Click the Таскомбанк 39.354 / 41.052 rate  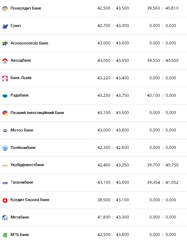[x=163, y=182]
